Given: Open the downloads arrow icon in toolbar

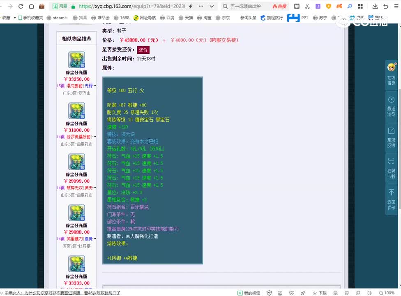Looking at the screenshot, I should 375,6.
